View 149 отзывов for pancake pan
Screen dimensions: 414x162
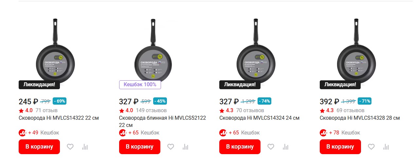151,110
